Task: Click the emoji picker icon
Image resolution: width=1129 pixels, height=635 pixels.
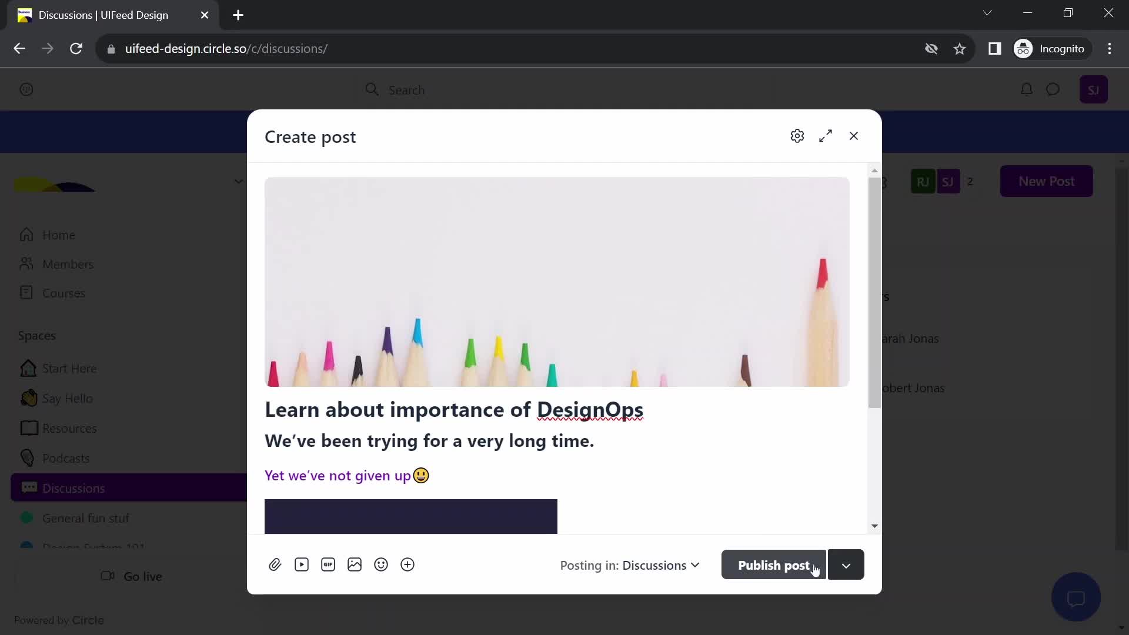Action: point(382,565)
